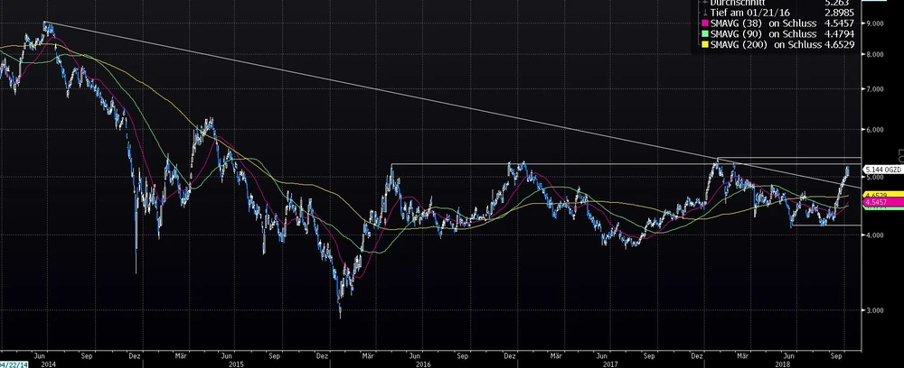The image size is (904, 368).
Task: Click the low-marker icon beside Tief am 01/21/16
Action: pyautogui.click(x=706, y=14)
